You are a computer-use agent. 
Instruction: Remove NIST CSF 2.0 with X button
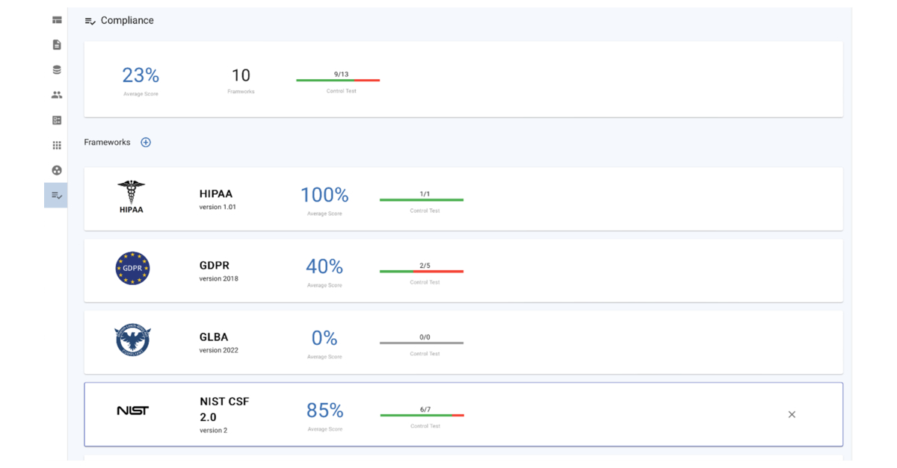[x=792, y=414]
